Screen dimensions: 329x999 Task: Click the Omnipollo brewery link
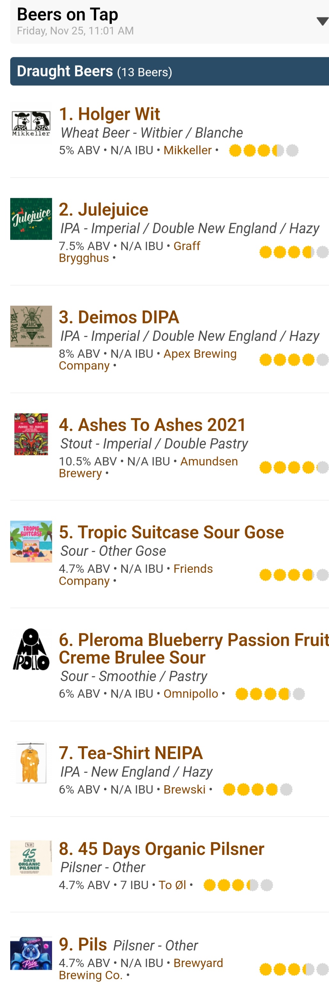point(191,693)
